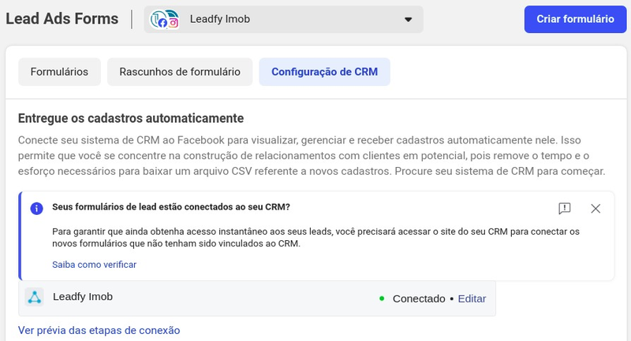Dismiss the CRM notice with the X
The height and width of the screenshot is (341, 631).
pyautogui.click(x=596, y=209)
